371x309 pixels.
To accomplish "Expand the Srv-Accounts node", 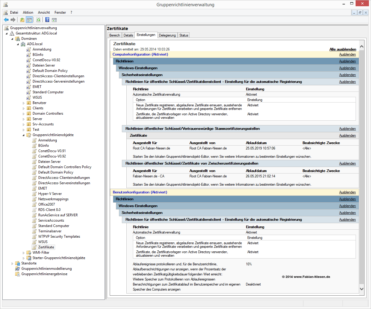I will click(x=24, y=124).
